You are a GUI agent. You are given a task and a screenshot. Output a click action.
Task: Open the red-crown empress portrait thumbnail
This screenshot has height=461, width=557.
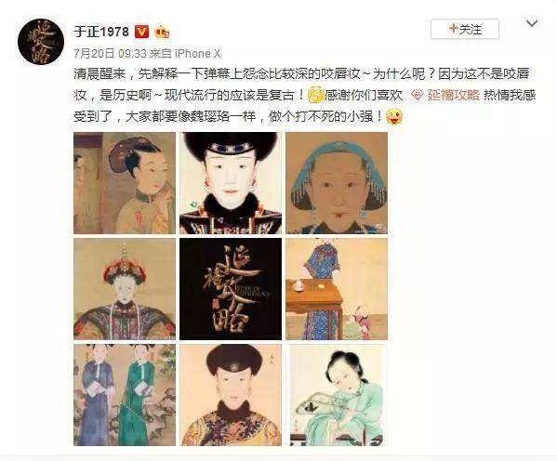[x=125, y=289]
